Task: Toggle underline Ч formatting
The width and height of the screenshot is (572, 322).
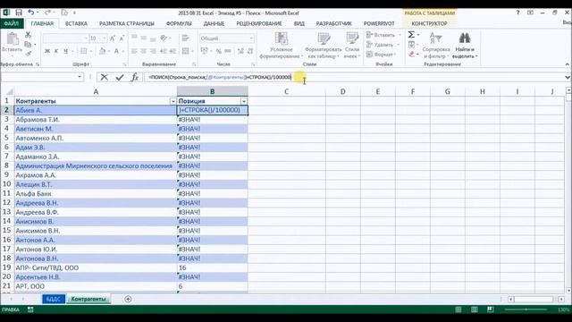Action: (65, 51)
